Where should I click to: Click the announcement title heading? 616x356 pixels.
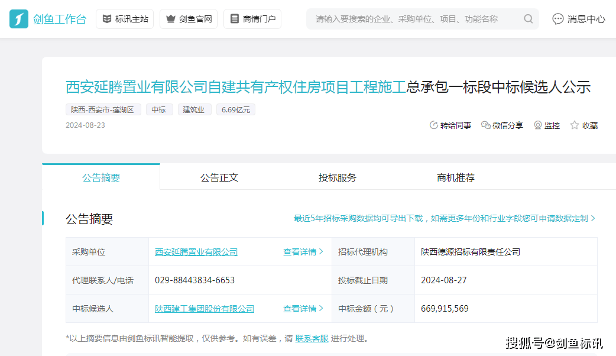click(328, 87)
